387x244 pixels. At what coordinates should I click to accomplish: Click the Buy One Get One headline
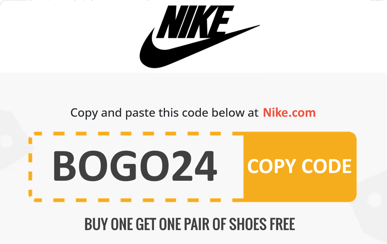(x=189, y=224)
